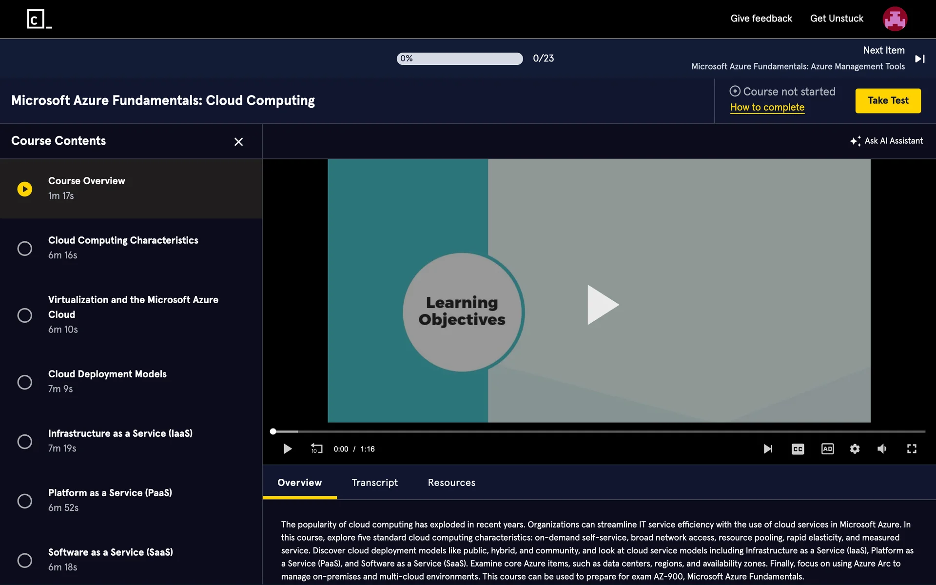936x585 pixels.
Task: Toggle closed captions CC button
Action: (x=798, y=449)
